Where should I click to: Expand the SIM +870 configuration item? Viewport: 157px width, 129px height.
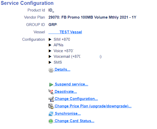pos(50,39)
